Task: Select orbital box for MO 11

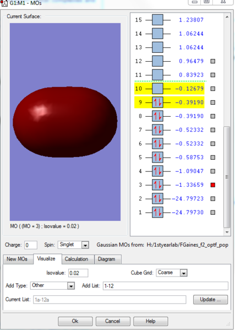Action: point(157,75)
